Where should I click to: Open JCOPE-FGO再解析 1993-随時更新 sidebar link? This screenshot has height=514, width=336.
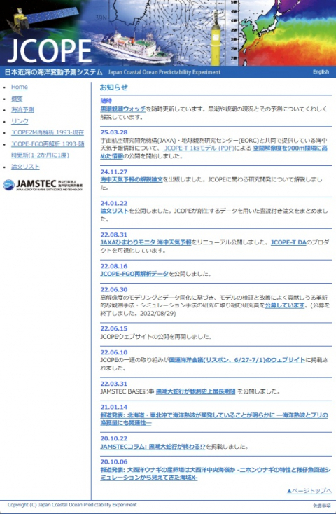(48, 149)
